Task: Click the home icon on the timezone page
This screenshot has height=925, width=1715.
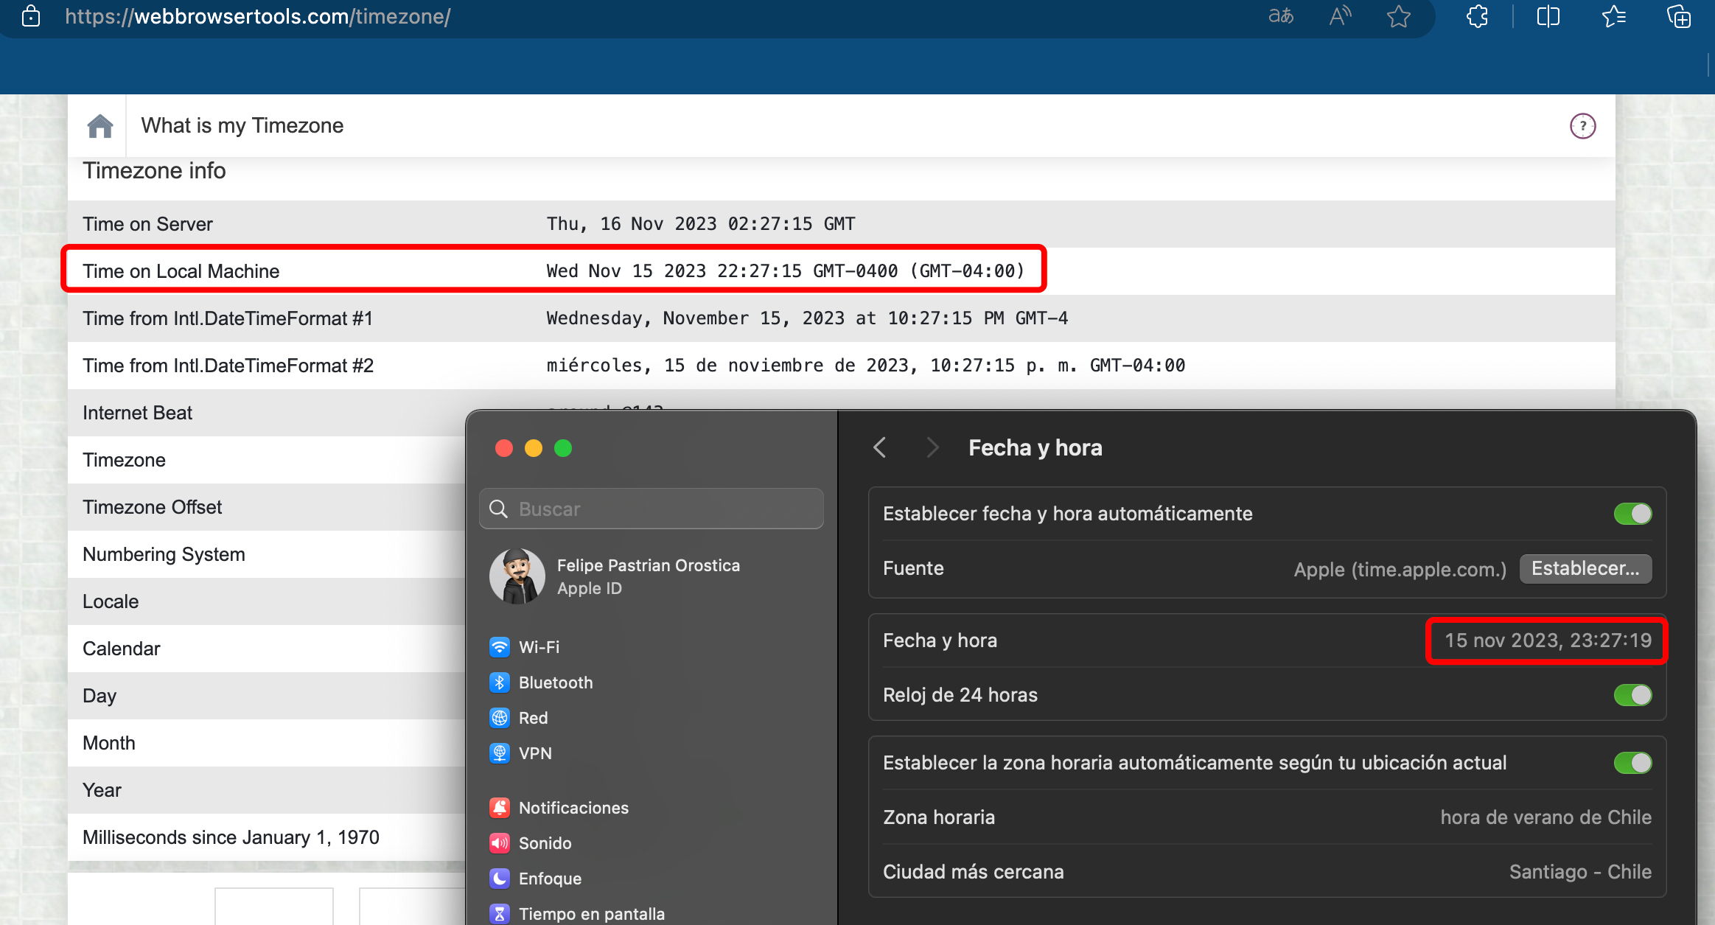Action: pos(100,126)
